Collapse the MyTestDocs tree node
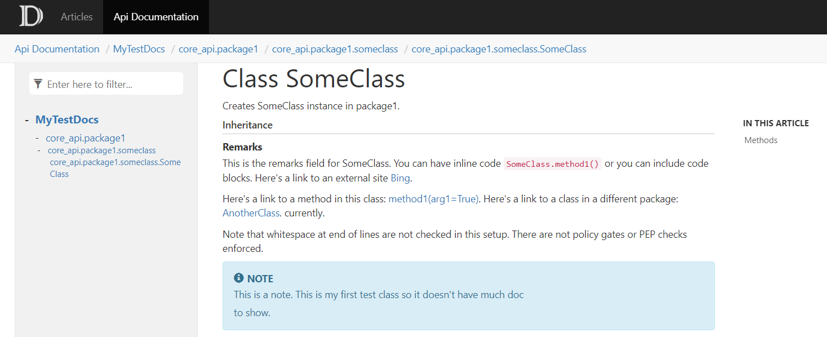Viewport: 827px width, 337px height. (x=27, y=120)
